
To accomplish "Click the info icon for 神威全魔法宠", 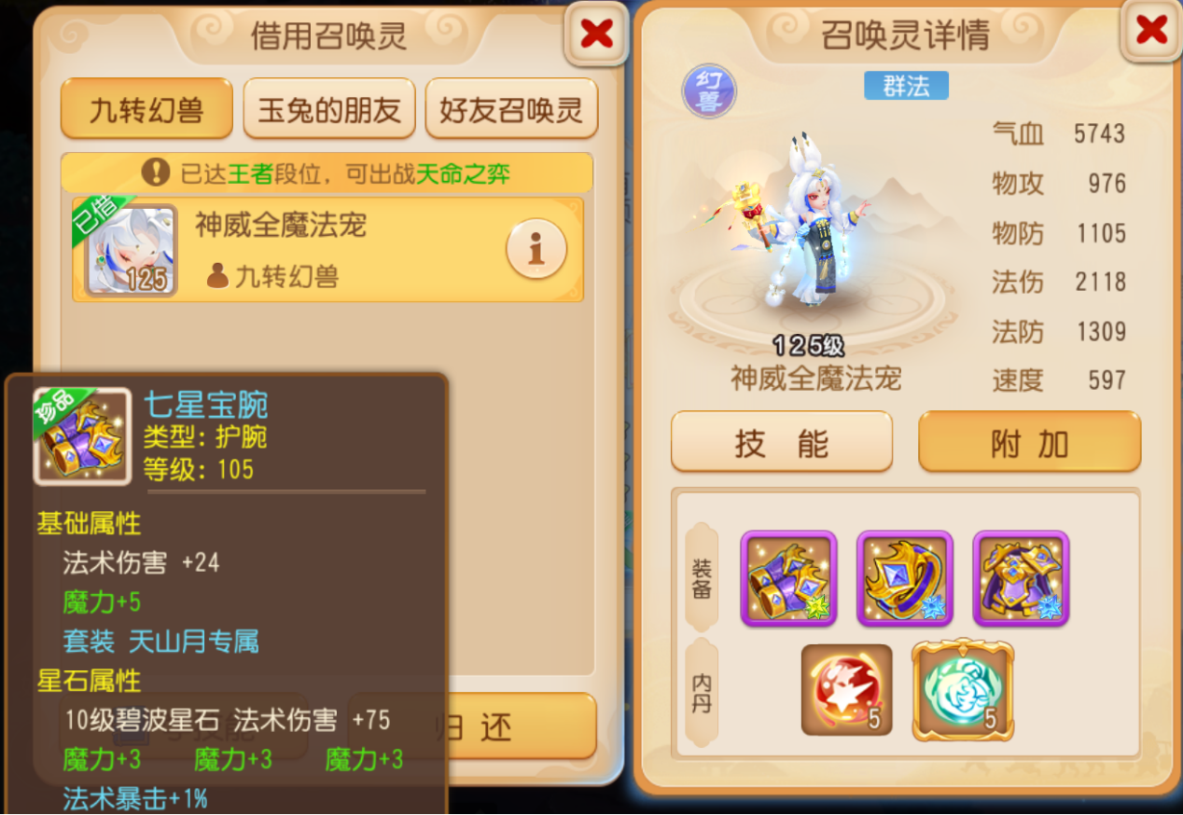I will pyautogui.click(x=536, y=249).
